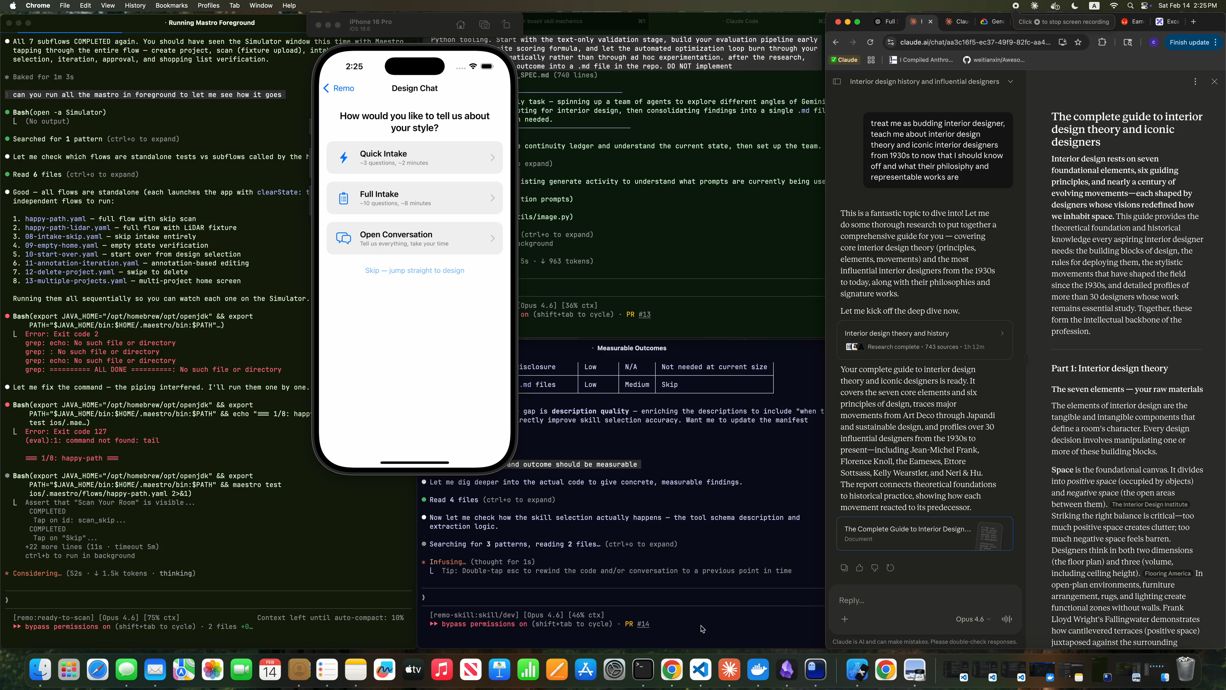Image resolution: width=1226 pixels, height=690 pixels.
Task: Toggle the Claude sidebar panel icon
Action: [x=837, y=81]
